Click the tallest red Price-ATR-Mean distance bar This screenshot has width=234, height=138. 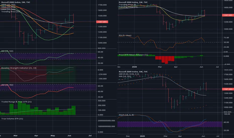166,60
